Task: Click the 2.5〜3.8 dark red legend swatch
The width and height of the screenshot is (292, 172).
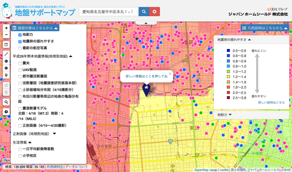Action: pos(228,98)
